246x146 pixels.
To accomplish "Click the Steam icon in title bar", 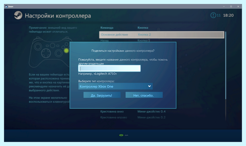I will [x=6, y=6].
